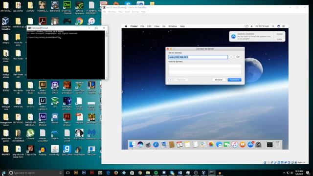
Task: Open After Effects desktop shortcut
Action: coord(43,119)
